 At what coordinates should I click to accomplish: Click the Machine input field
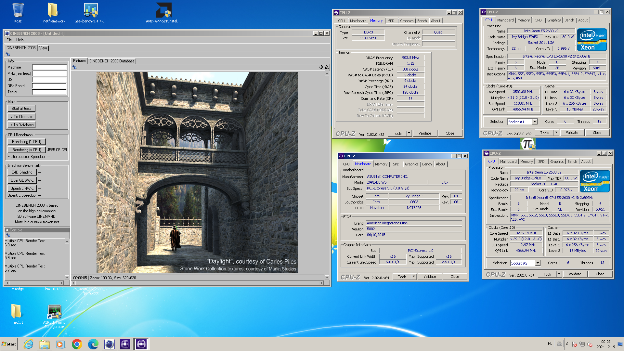click(49, 67)
